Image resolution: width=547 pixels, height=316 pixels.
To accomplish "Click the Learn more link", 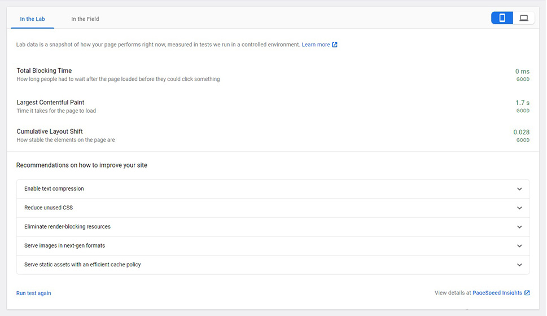I will click(x=316, y=45).
